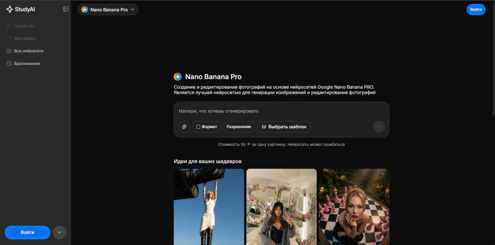Click the StudyAI logo

coord(20,9)
